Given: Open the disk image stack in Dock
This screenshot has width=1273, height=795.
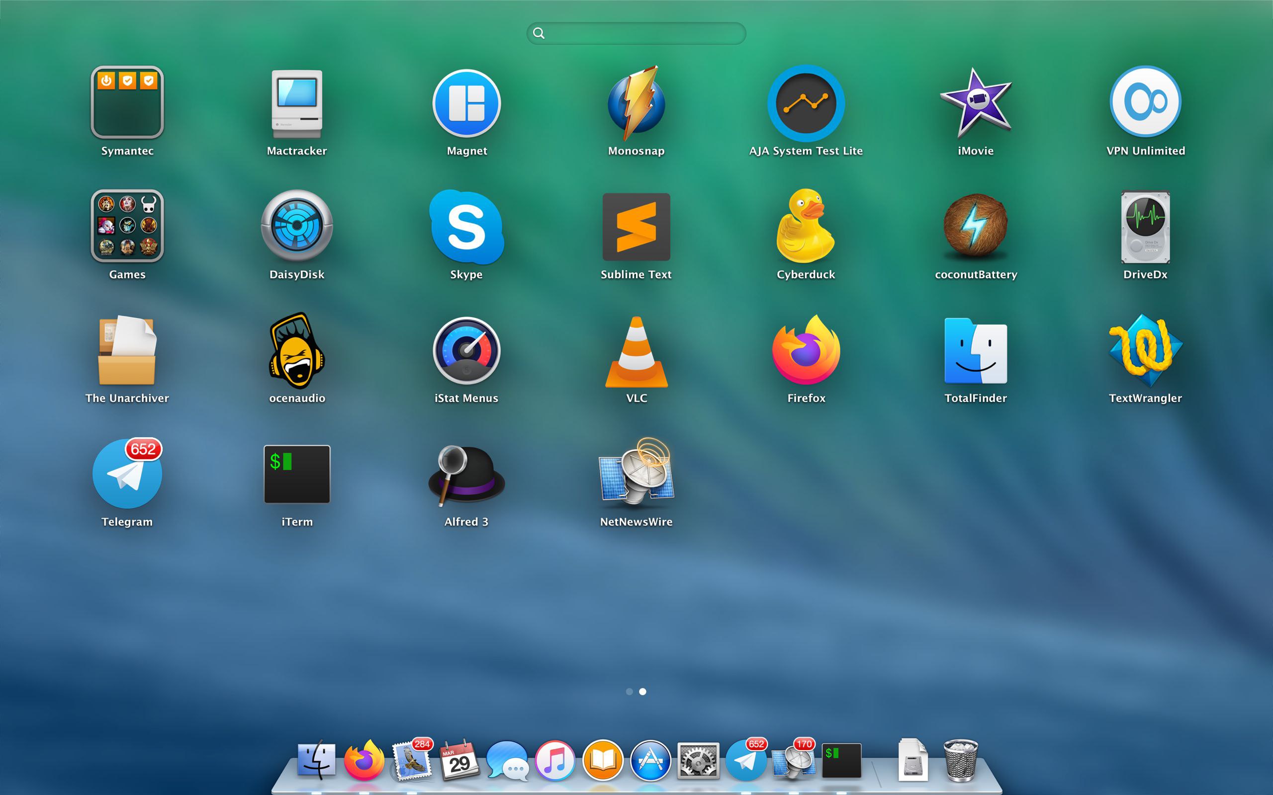Looking at the screenshot, I should click(x=912, y=759).
